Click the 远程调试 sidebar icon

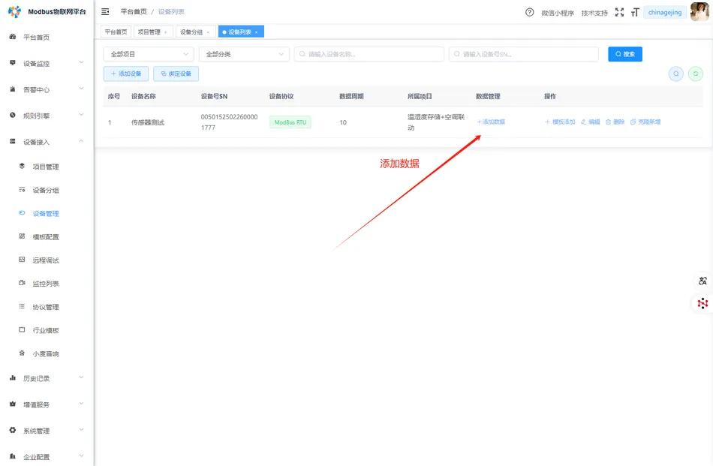click(20, 260)
